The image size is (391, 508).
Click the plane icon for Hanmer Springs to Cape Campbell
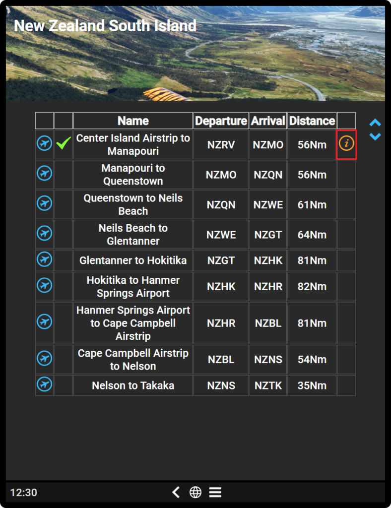tap(44, 321)
